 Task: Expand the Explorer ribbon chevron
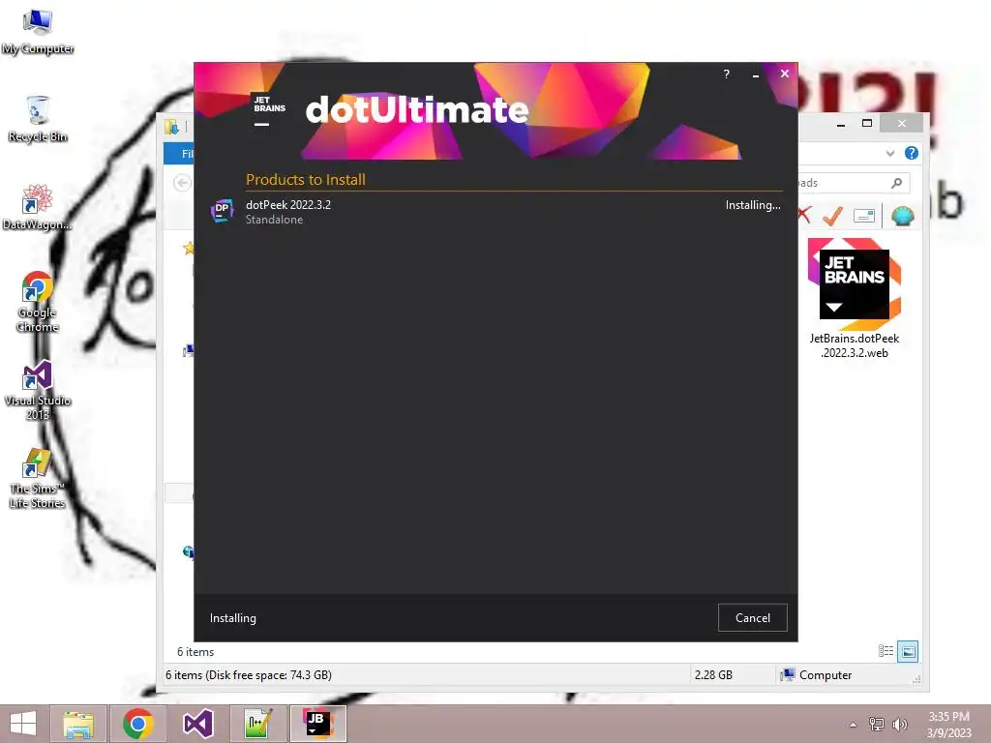pos(890,153)
